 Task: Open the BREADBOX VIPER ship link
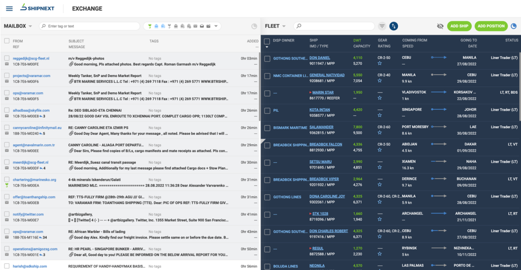[x=324, y=179]
